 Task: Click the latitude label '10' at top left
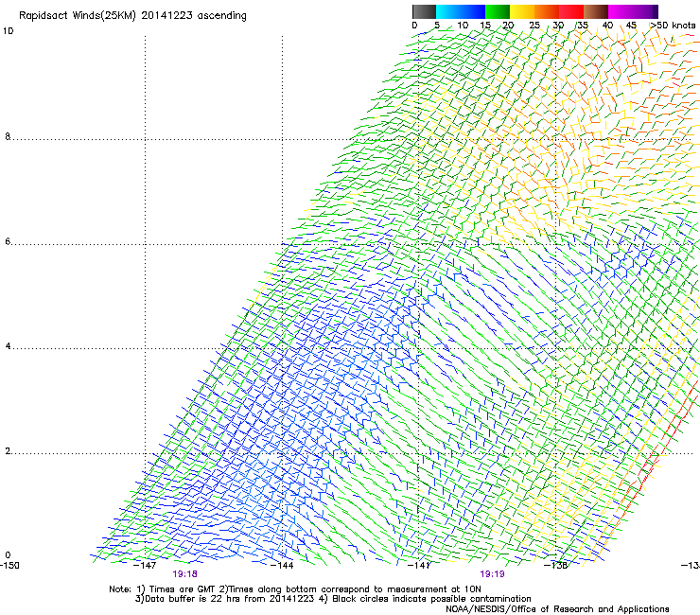pos(8,31)
